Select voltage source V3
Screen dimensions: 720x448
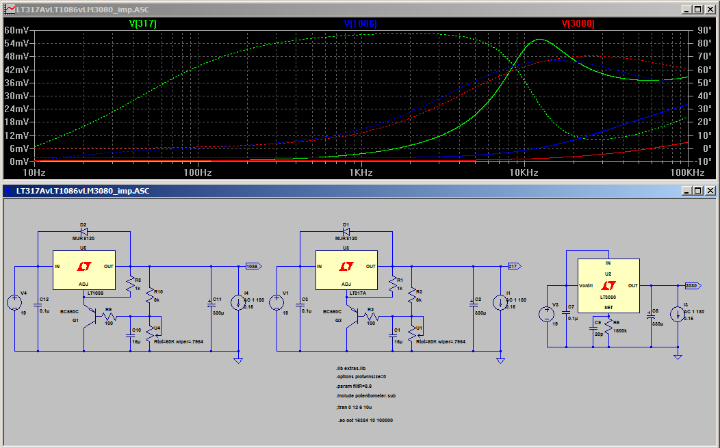point(546,314)
